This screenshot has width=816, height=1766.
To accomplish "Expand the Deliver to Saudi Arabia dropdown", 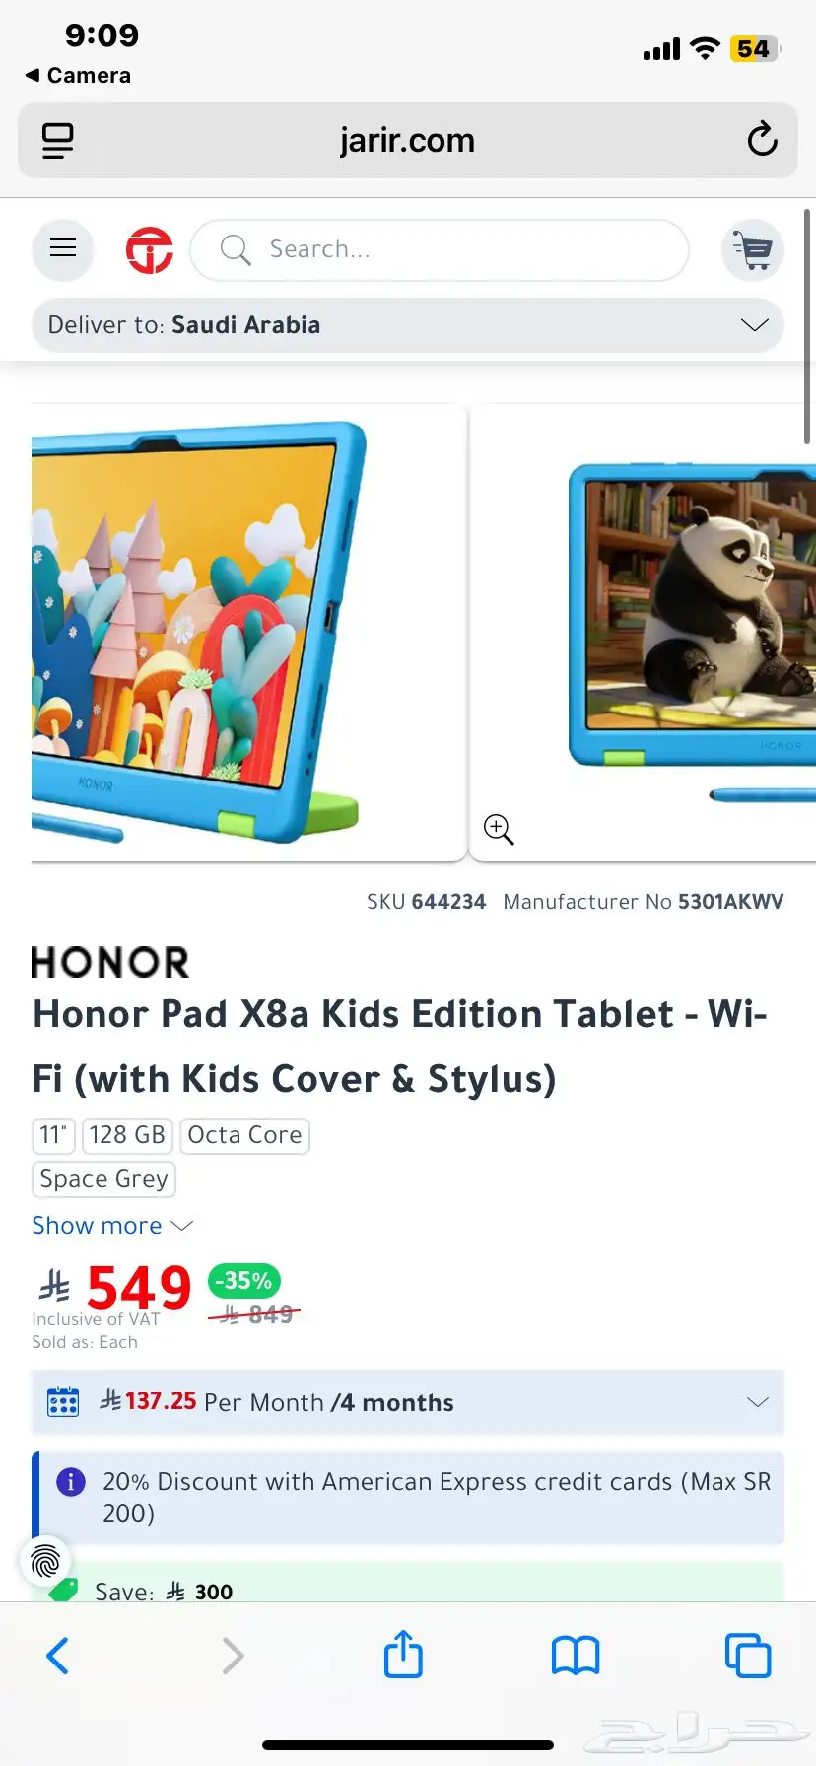I will click(408, 325).
